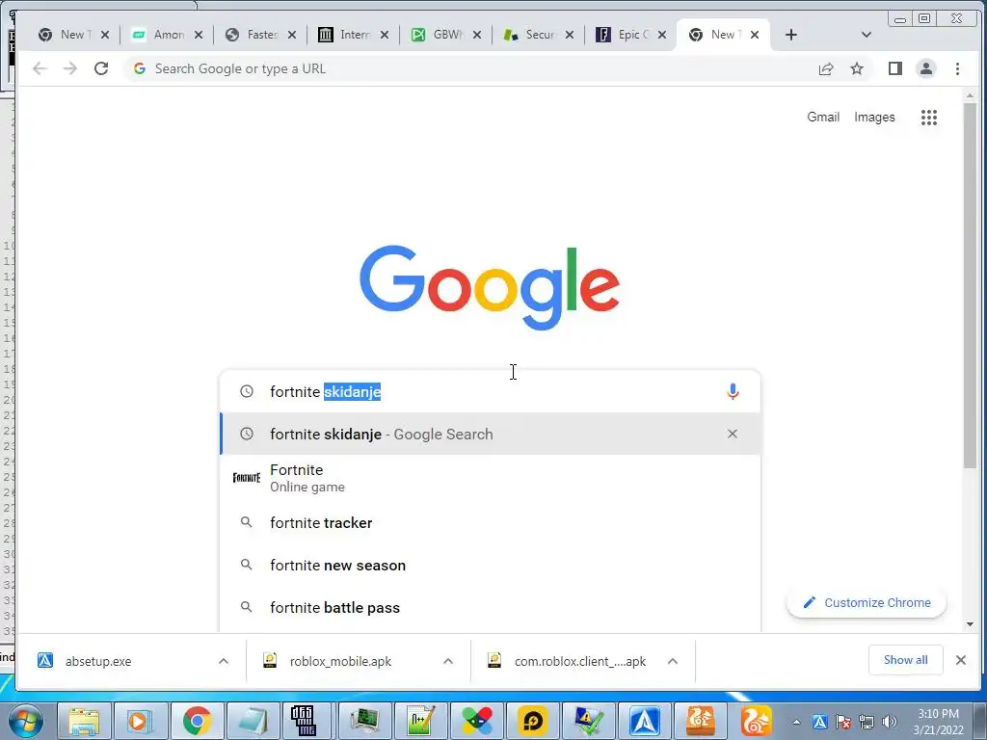Expand the tab search dropdown arrow
The image size is (987, 740).
(867, 35)
